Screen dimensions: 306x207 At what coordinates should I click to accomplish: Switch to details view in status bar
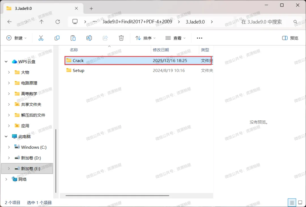[x=292, y=203]
